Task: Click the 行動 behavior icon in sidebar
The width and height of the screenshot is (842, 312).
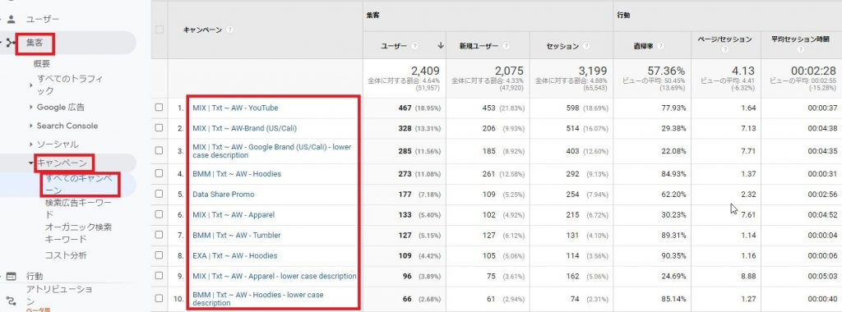Action: [11, 276]
